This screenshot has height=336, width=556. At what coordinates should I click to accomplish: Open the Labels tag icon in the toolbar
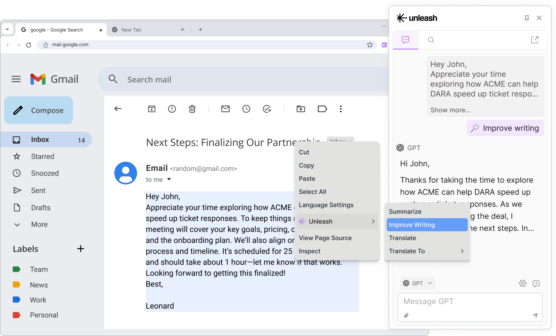click(x=323, y=109)
